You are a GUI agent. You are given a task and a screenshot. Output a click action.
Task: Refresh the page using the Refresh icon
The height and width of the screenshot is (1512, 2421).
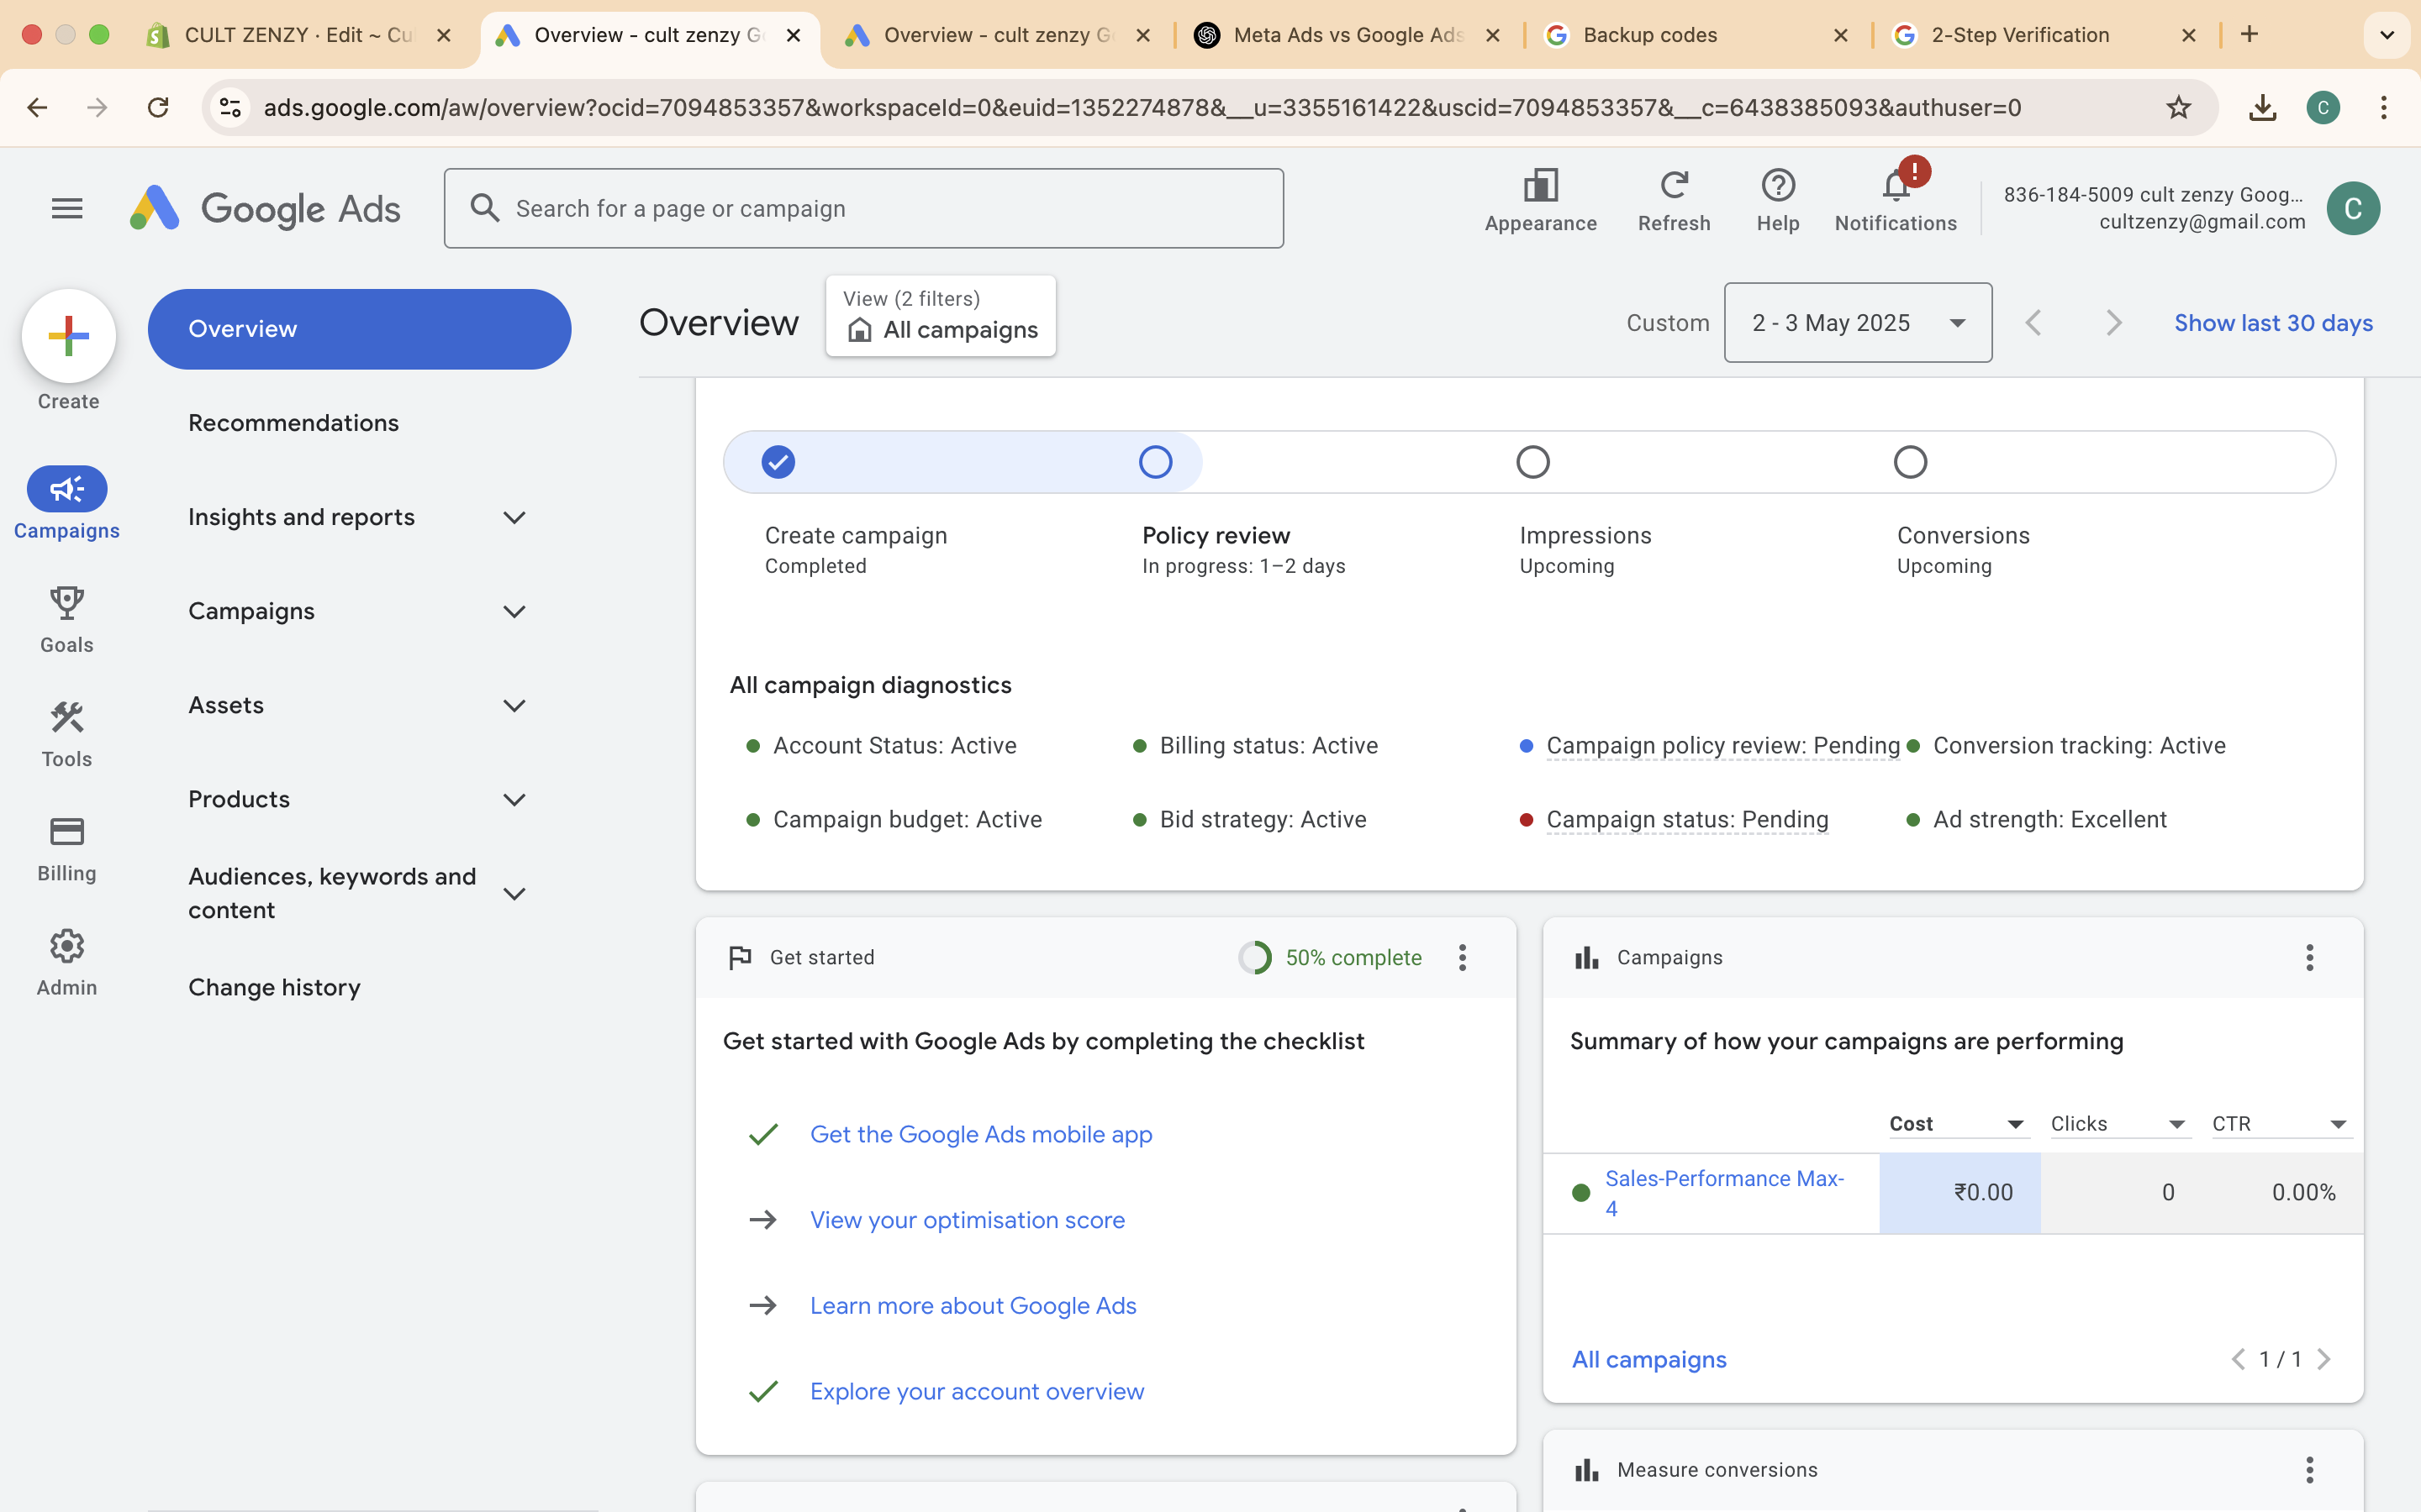click(1673, 185)
